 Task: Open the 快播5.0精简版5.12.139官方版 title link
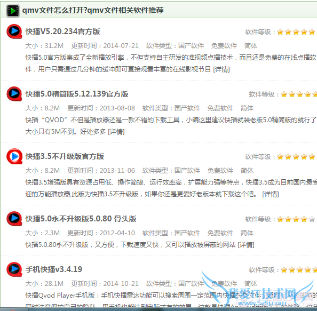[x=77, y=94]
